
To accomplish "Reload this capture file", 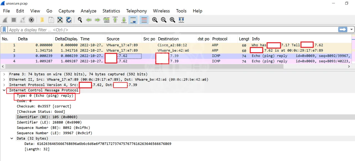I will [69, 20].
